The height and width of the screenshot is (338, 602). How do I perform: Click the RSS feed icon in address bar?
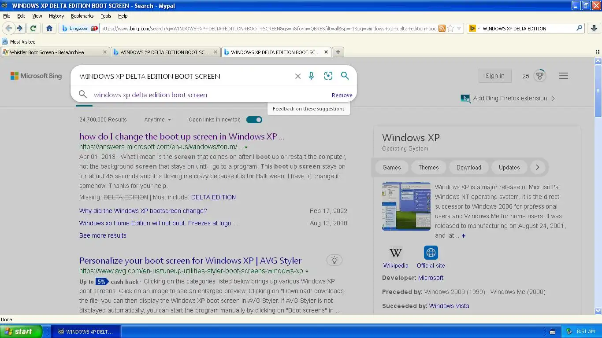click(442, 28)
